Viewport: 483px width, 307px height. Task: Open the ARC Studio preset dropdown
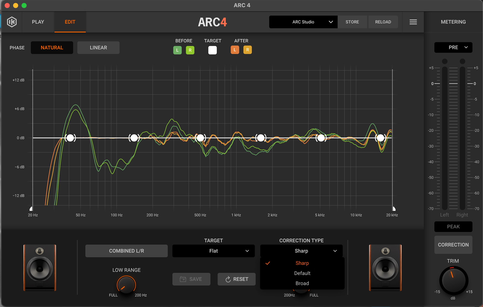303,22
